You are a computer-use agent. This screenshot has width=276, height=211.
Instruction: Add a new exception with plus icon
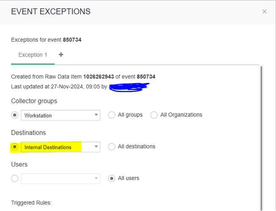(61, 55)
